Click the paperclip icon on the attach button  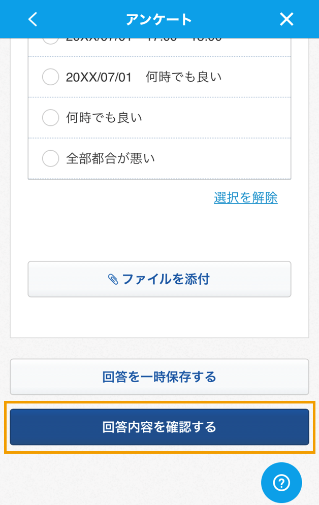(113, 279)
